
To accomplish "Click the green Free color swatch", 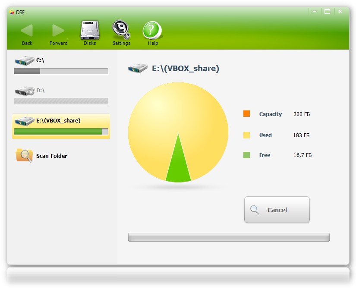I will [246, 155].
